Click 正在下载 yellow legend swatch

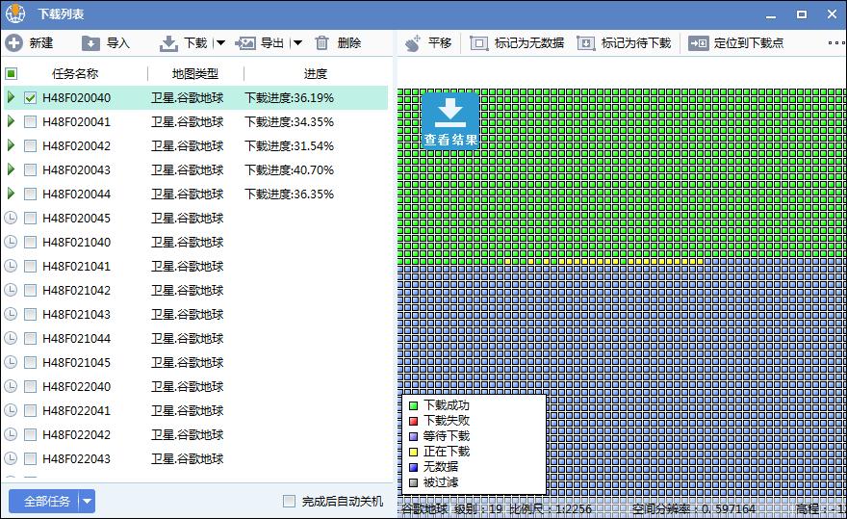coord(414,452)
